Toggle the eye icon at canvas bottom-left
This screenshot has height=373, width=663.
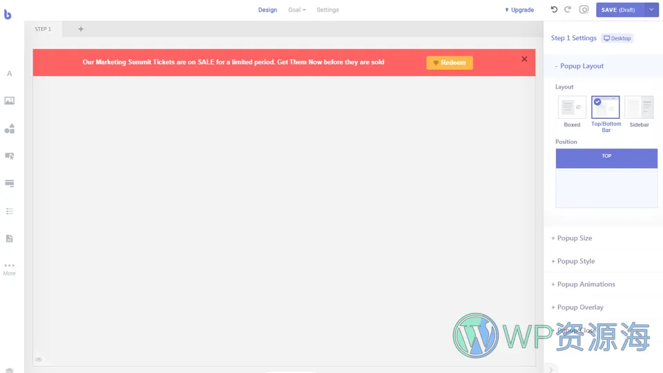tap(39, 359)
